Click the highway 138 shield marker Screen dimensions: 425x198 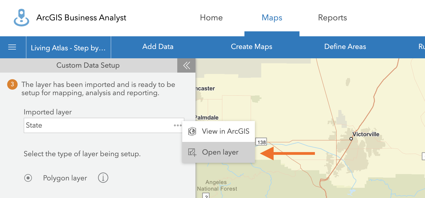261,142
